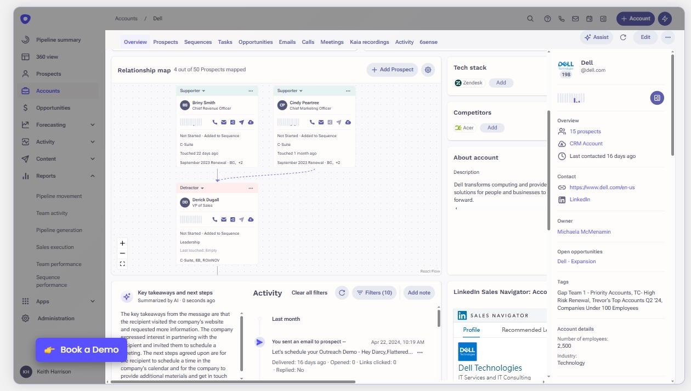Zoom out on the relationship map

[122, 253]
